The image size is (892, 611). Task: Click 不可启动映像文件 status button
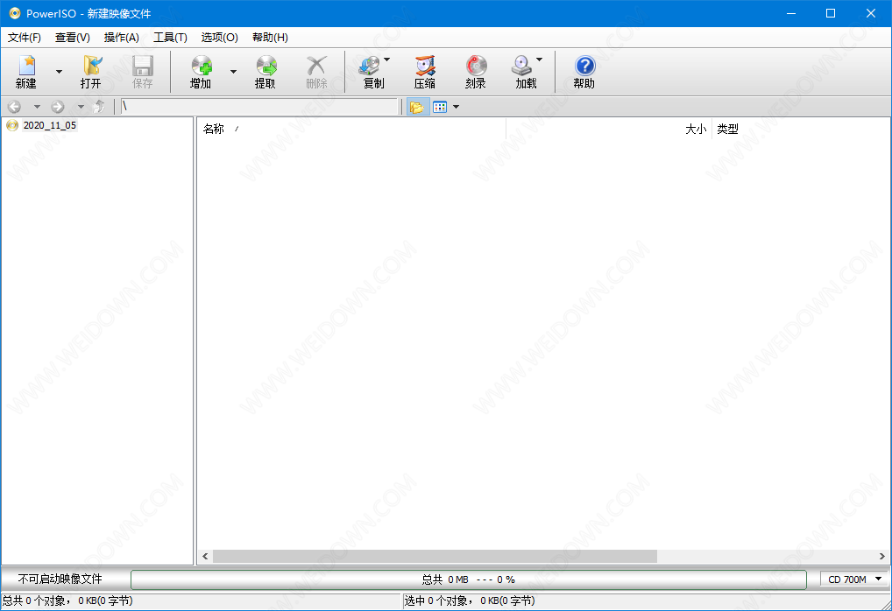coord(60,579)
